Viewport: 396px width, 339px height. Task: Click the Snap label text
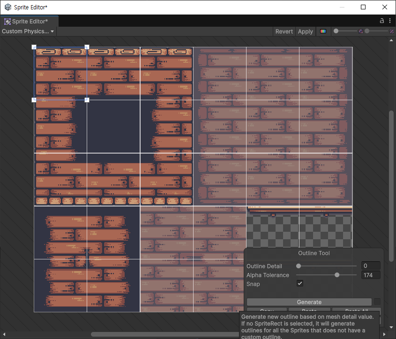click(253, 284)
